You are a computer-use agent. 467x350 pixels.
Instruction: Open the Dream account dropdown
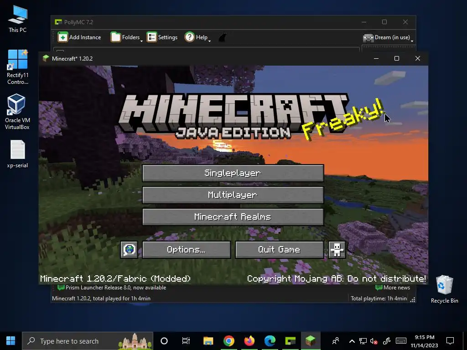pos(388,37)
